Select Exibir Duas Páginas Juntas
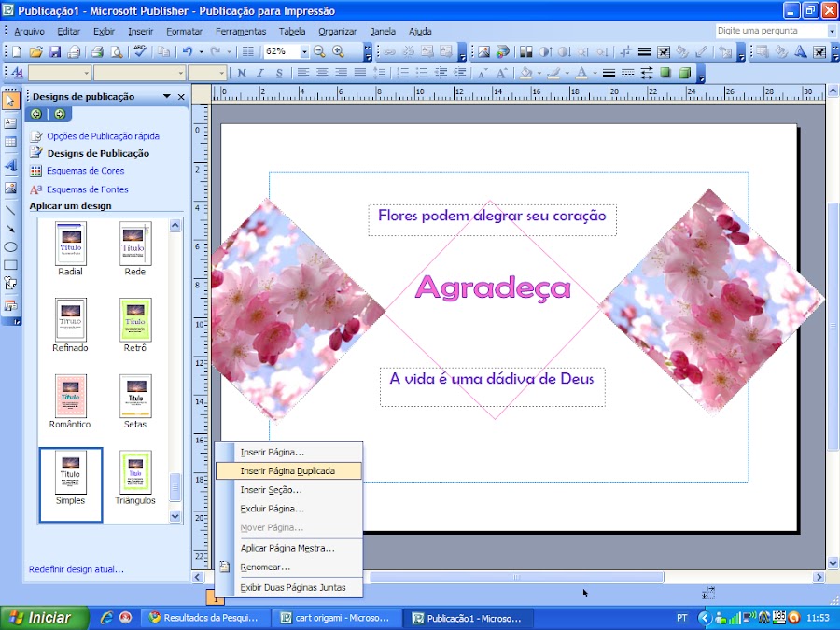 coord(288,587)
